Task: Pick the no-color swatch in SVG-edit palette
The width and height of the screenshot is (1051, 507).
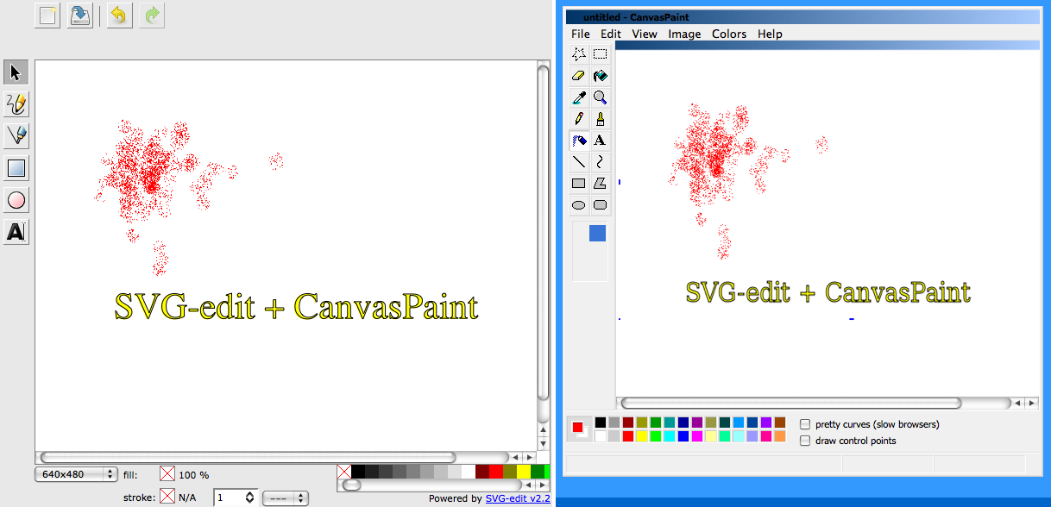Action: (343, 472)
